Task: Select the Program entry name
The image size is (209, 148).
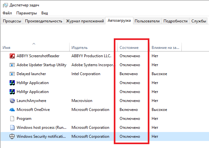Action: tap(24, 119)
